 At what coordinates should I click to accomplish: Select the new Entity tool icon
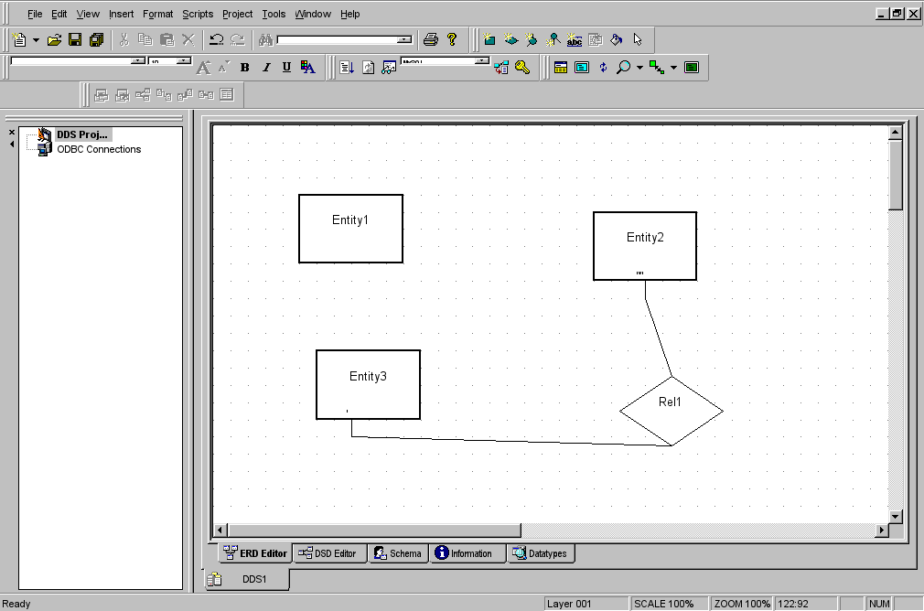coord(489,39)
